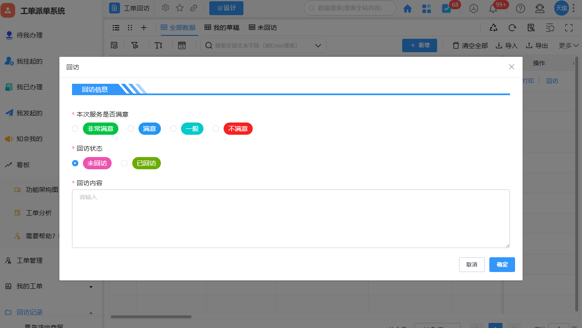Click the refresh icon in toolbar
Image resolution: width=582 pixels, height=328 pixels.
point(512,28)
